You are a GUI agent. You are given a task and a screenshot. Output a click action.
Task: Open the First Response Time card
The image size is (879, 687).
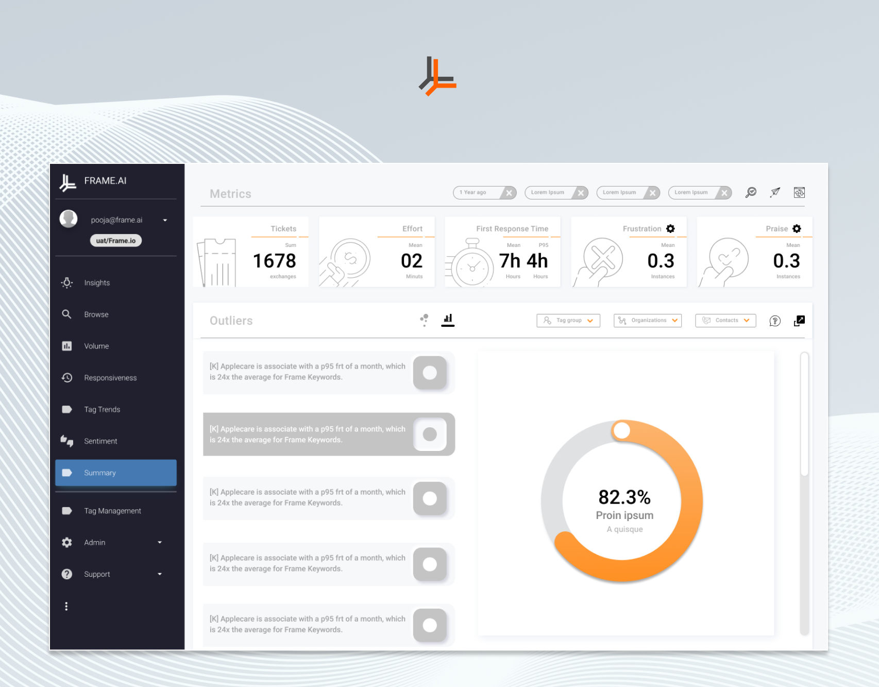[x=502, y=252]
